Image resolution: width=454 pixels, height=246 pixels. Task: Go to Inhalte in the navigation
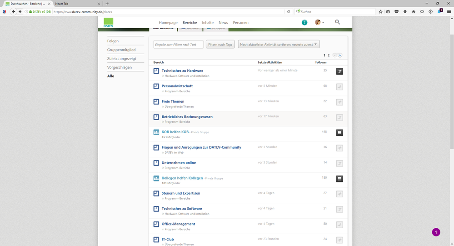tap(208, 22)
